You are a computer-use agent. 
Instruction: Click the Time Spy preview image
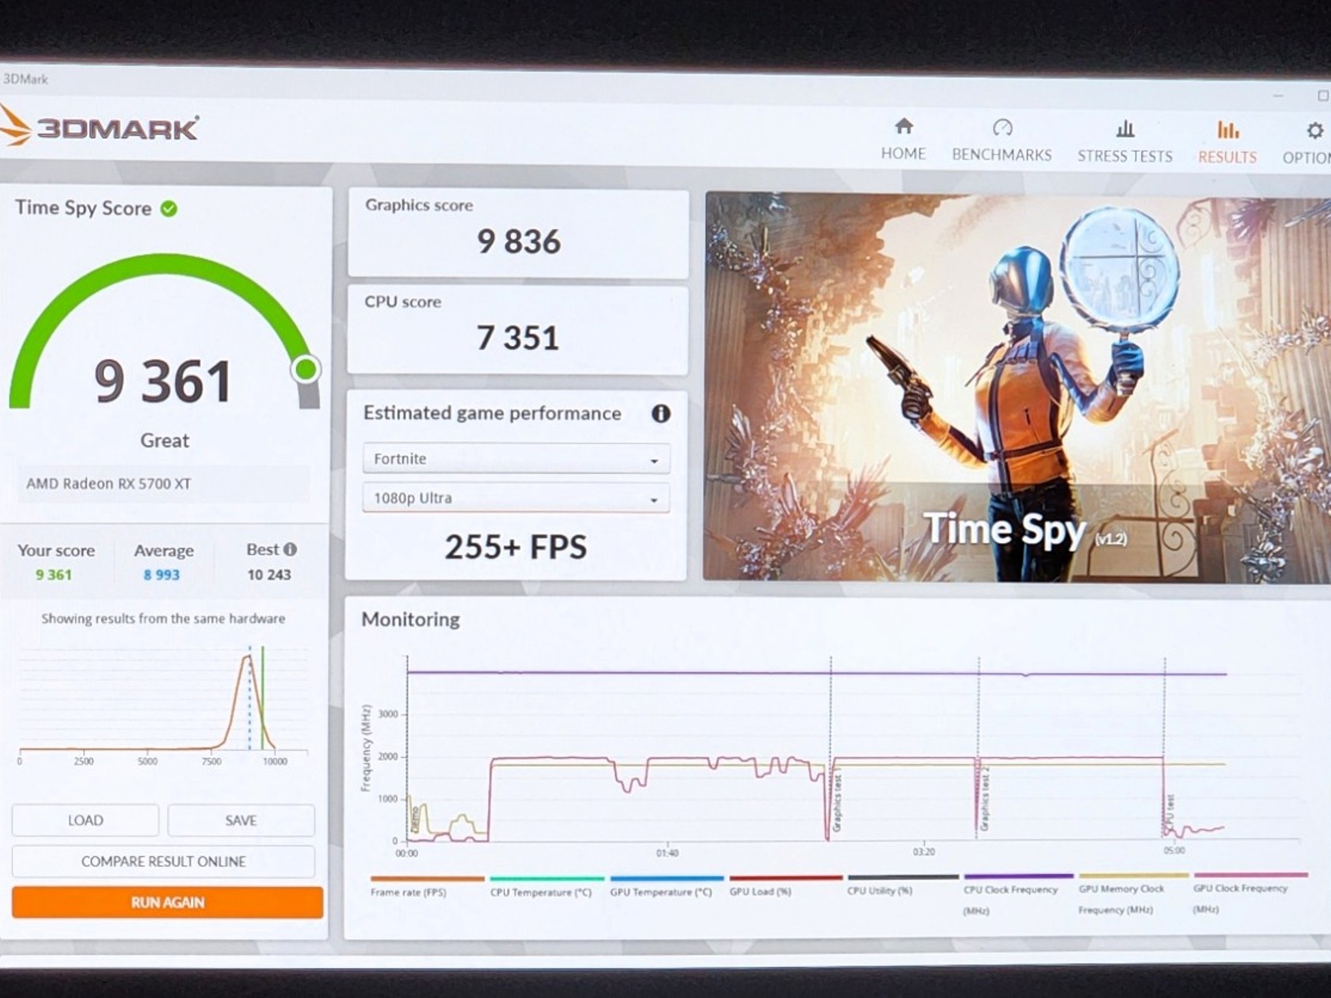[1017, 387]
